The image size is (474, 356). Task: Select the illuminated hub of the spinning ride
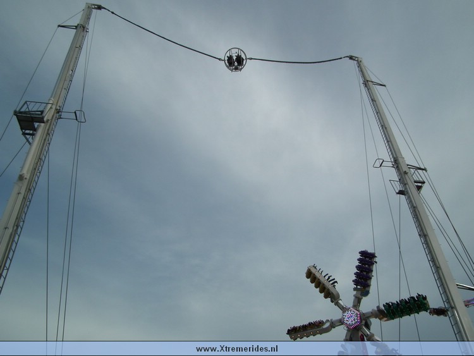click(x=352, y=317)
